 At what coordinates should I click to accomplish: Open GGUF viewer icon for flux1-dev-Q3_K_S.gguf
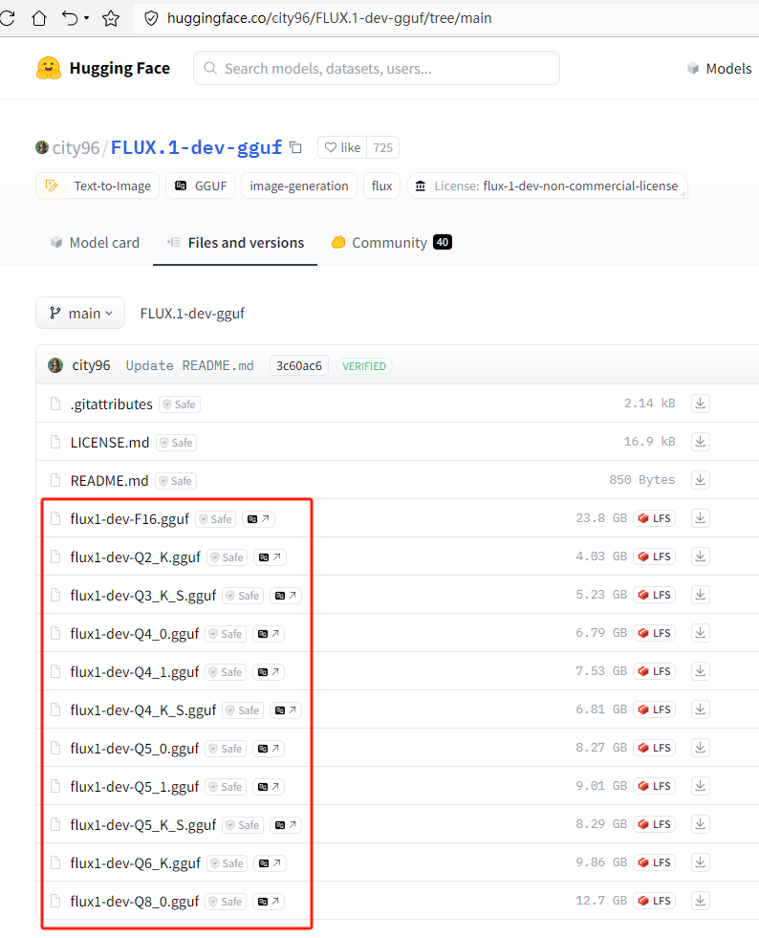pos(285,596)
